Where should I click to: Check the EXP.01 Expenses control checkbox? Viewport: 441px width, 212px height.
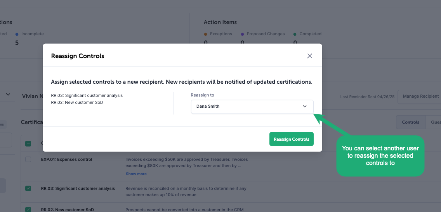pyautogui.click(x=28, y=159)
